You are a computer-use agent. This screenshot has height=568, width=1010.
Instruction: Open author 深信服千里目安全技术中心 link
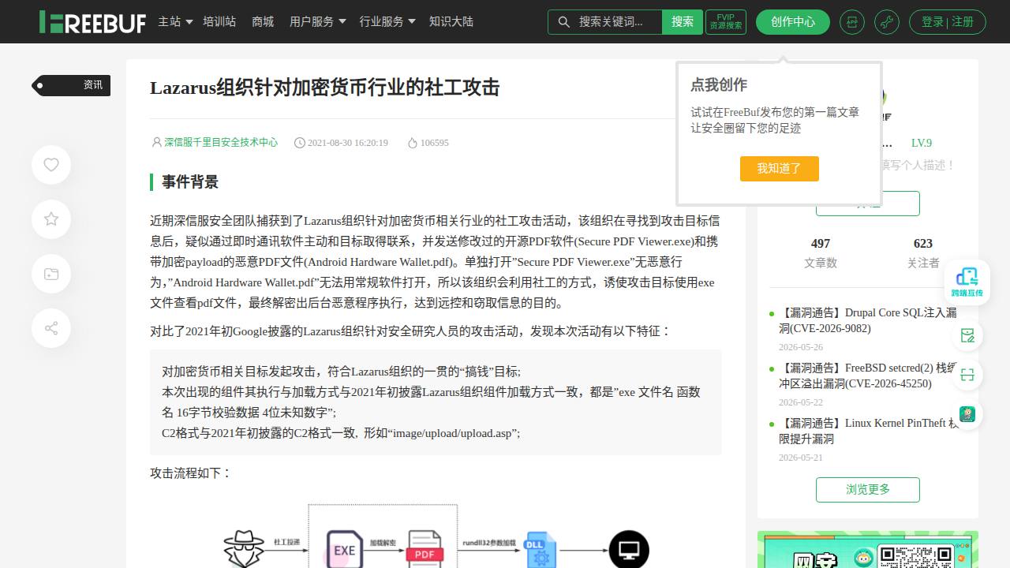coord(221,143)
